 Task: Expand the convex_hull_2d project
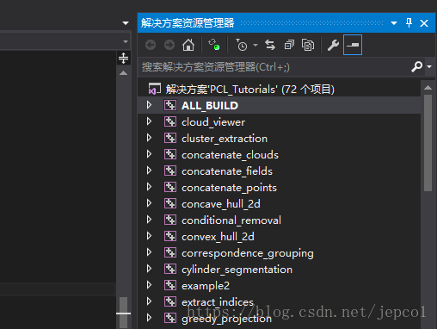coord(149,236)
